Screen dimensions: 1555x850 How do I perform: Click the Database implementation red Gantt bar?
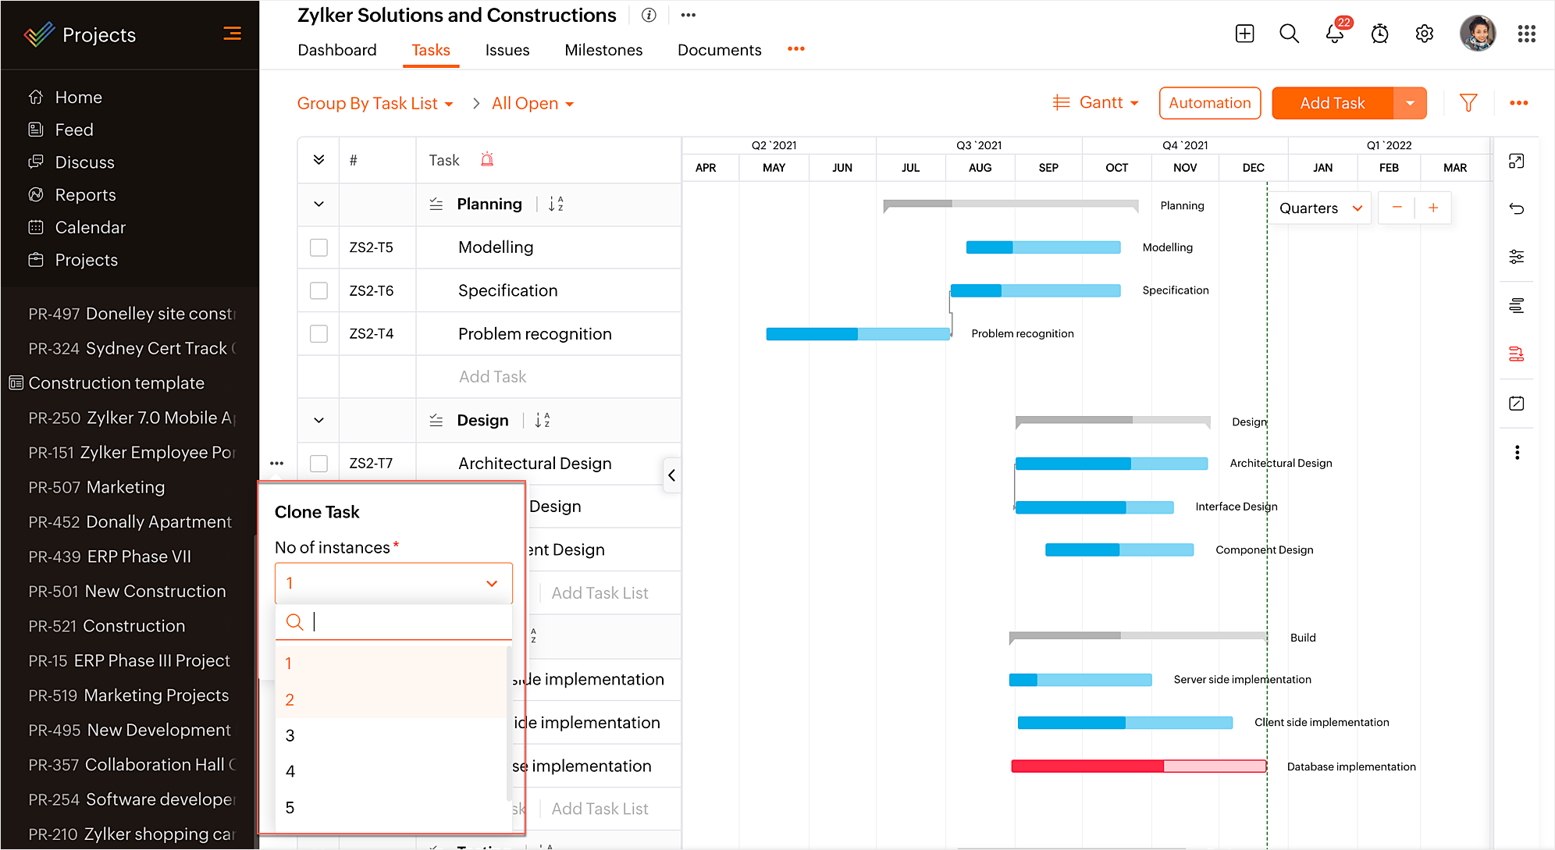pos(1137,766)
